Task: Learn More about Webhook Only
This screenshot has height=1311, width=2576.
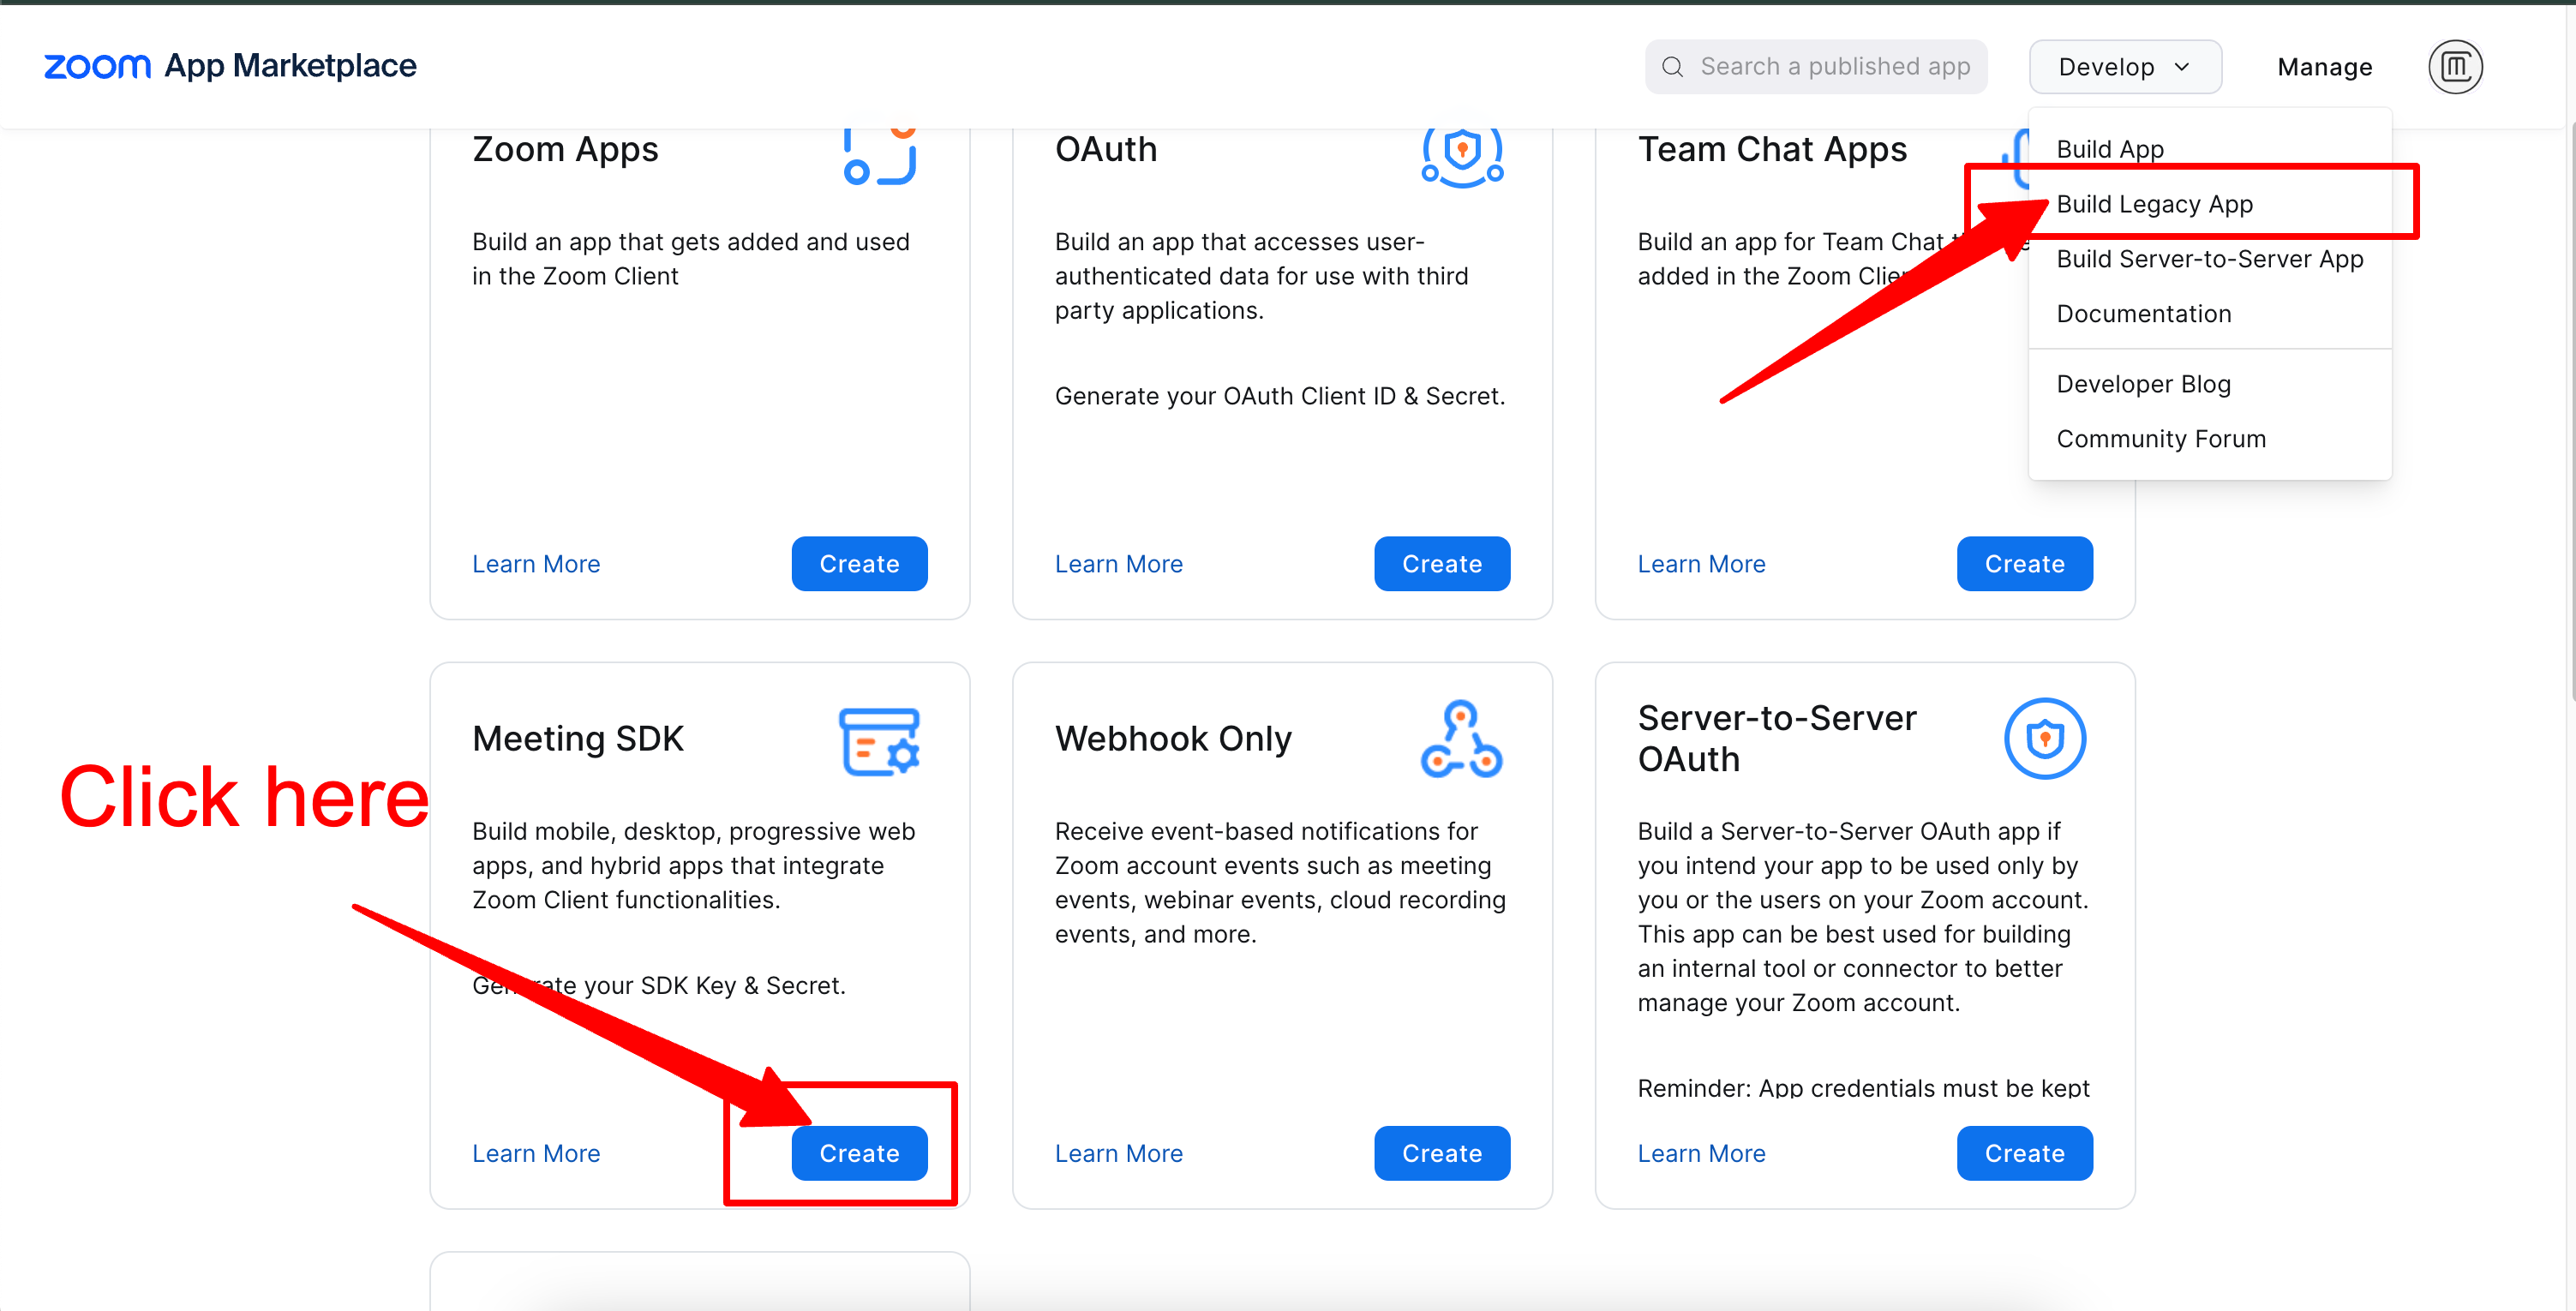Action: coord(1119,1153)
